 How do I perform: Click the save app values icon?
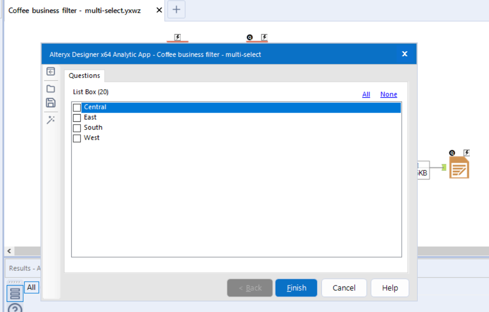(x=51, y=103)
